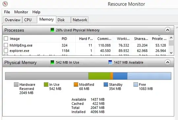Click the gray Hardware Reserved legend square

coord(16,84)
